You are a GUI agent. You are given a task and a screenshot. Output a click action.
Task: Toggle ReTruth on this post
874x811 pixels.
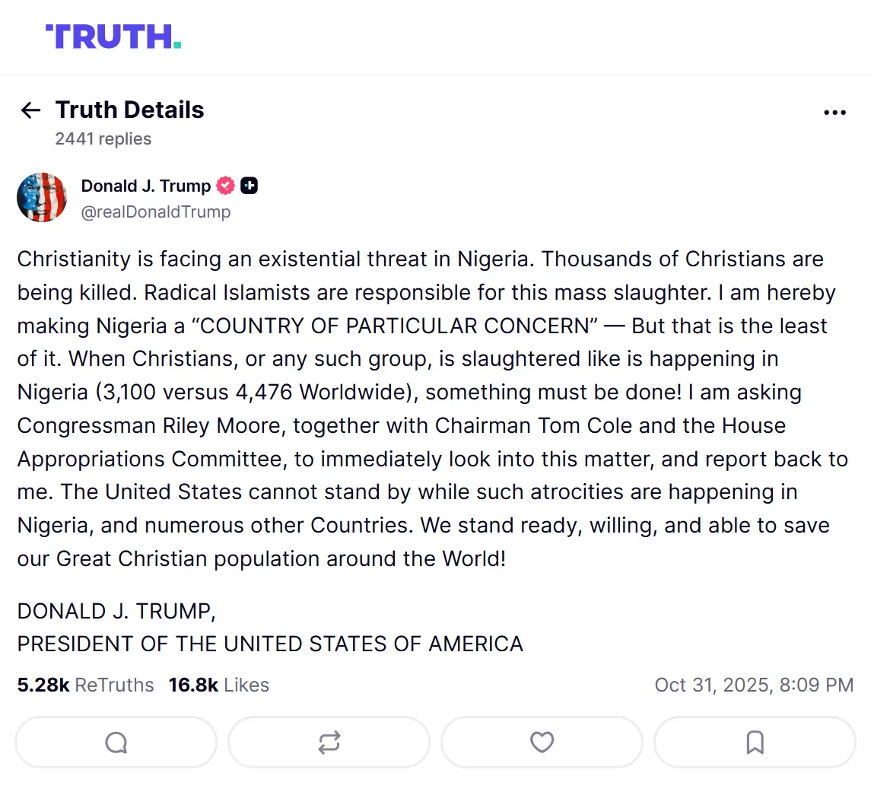coord(329,742)
